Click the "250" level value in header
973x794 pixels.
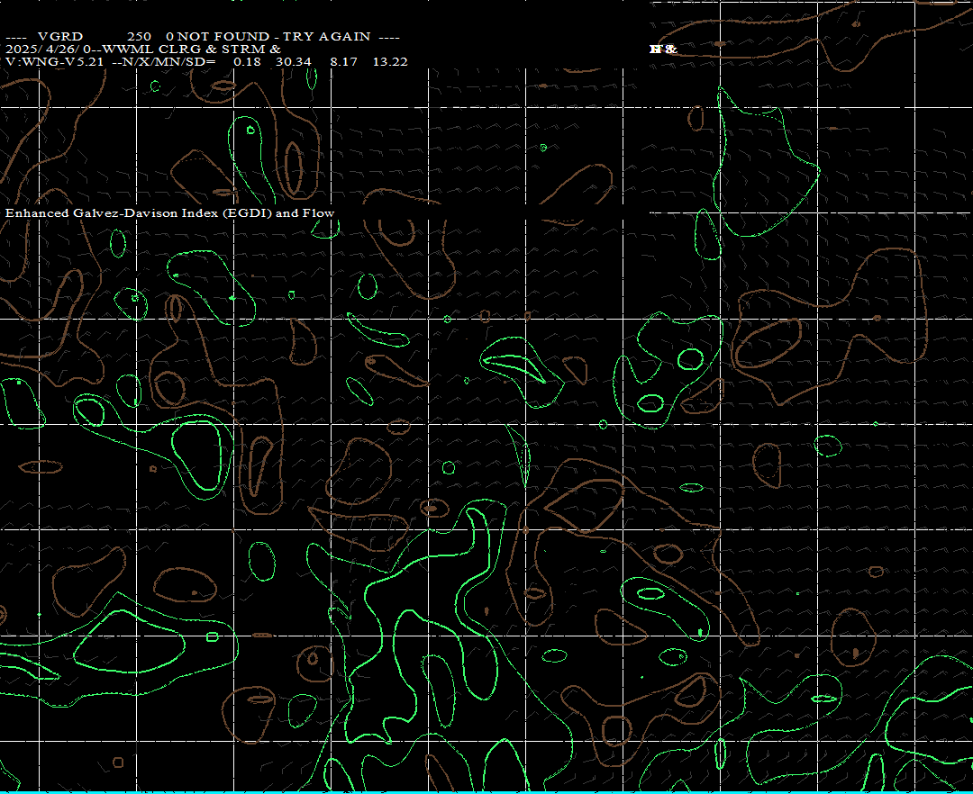pyautogui.click(x=139, y=37)
